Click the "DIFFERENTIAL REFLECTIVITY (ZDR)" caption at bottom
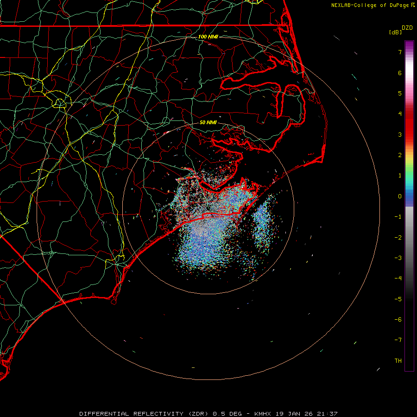This screenshot has height=417, width=417. (x=145, y=414)
